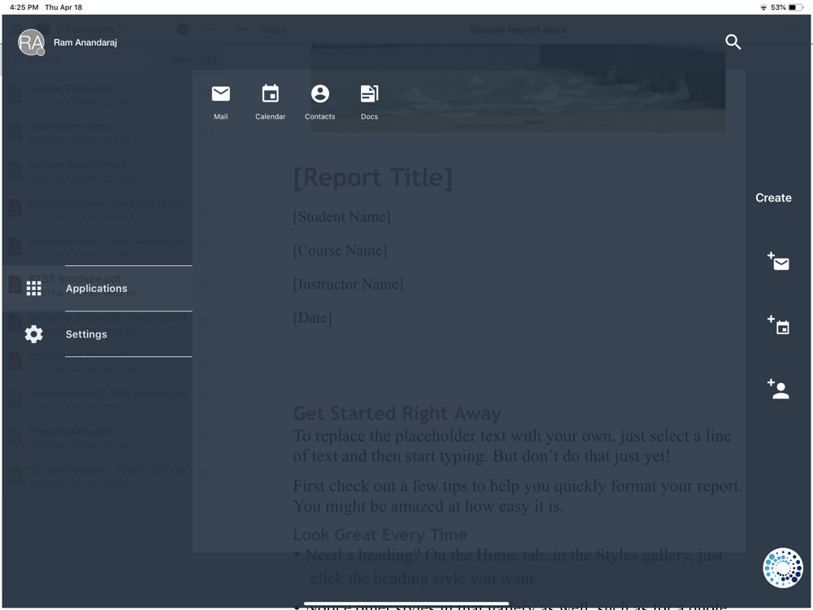
Task: Tap the user name Ram Anandaraj
Action: point(85,42)
